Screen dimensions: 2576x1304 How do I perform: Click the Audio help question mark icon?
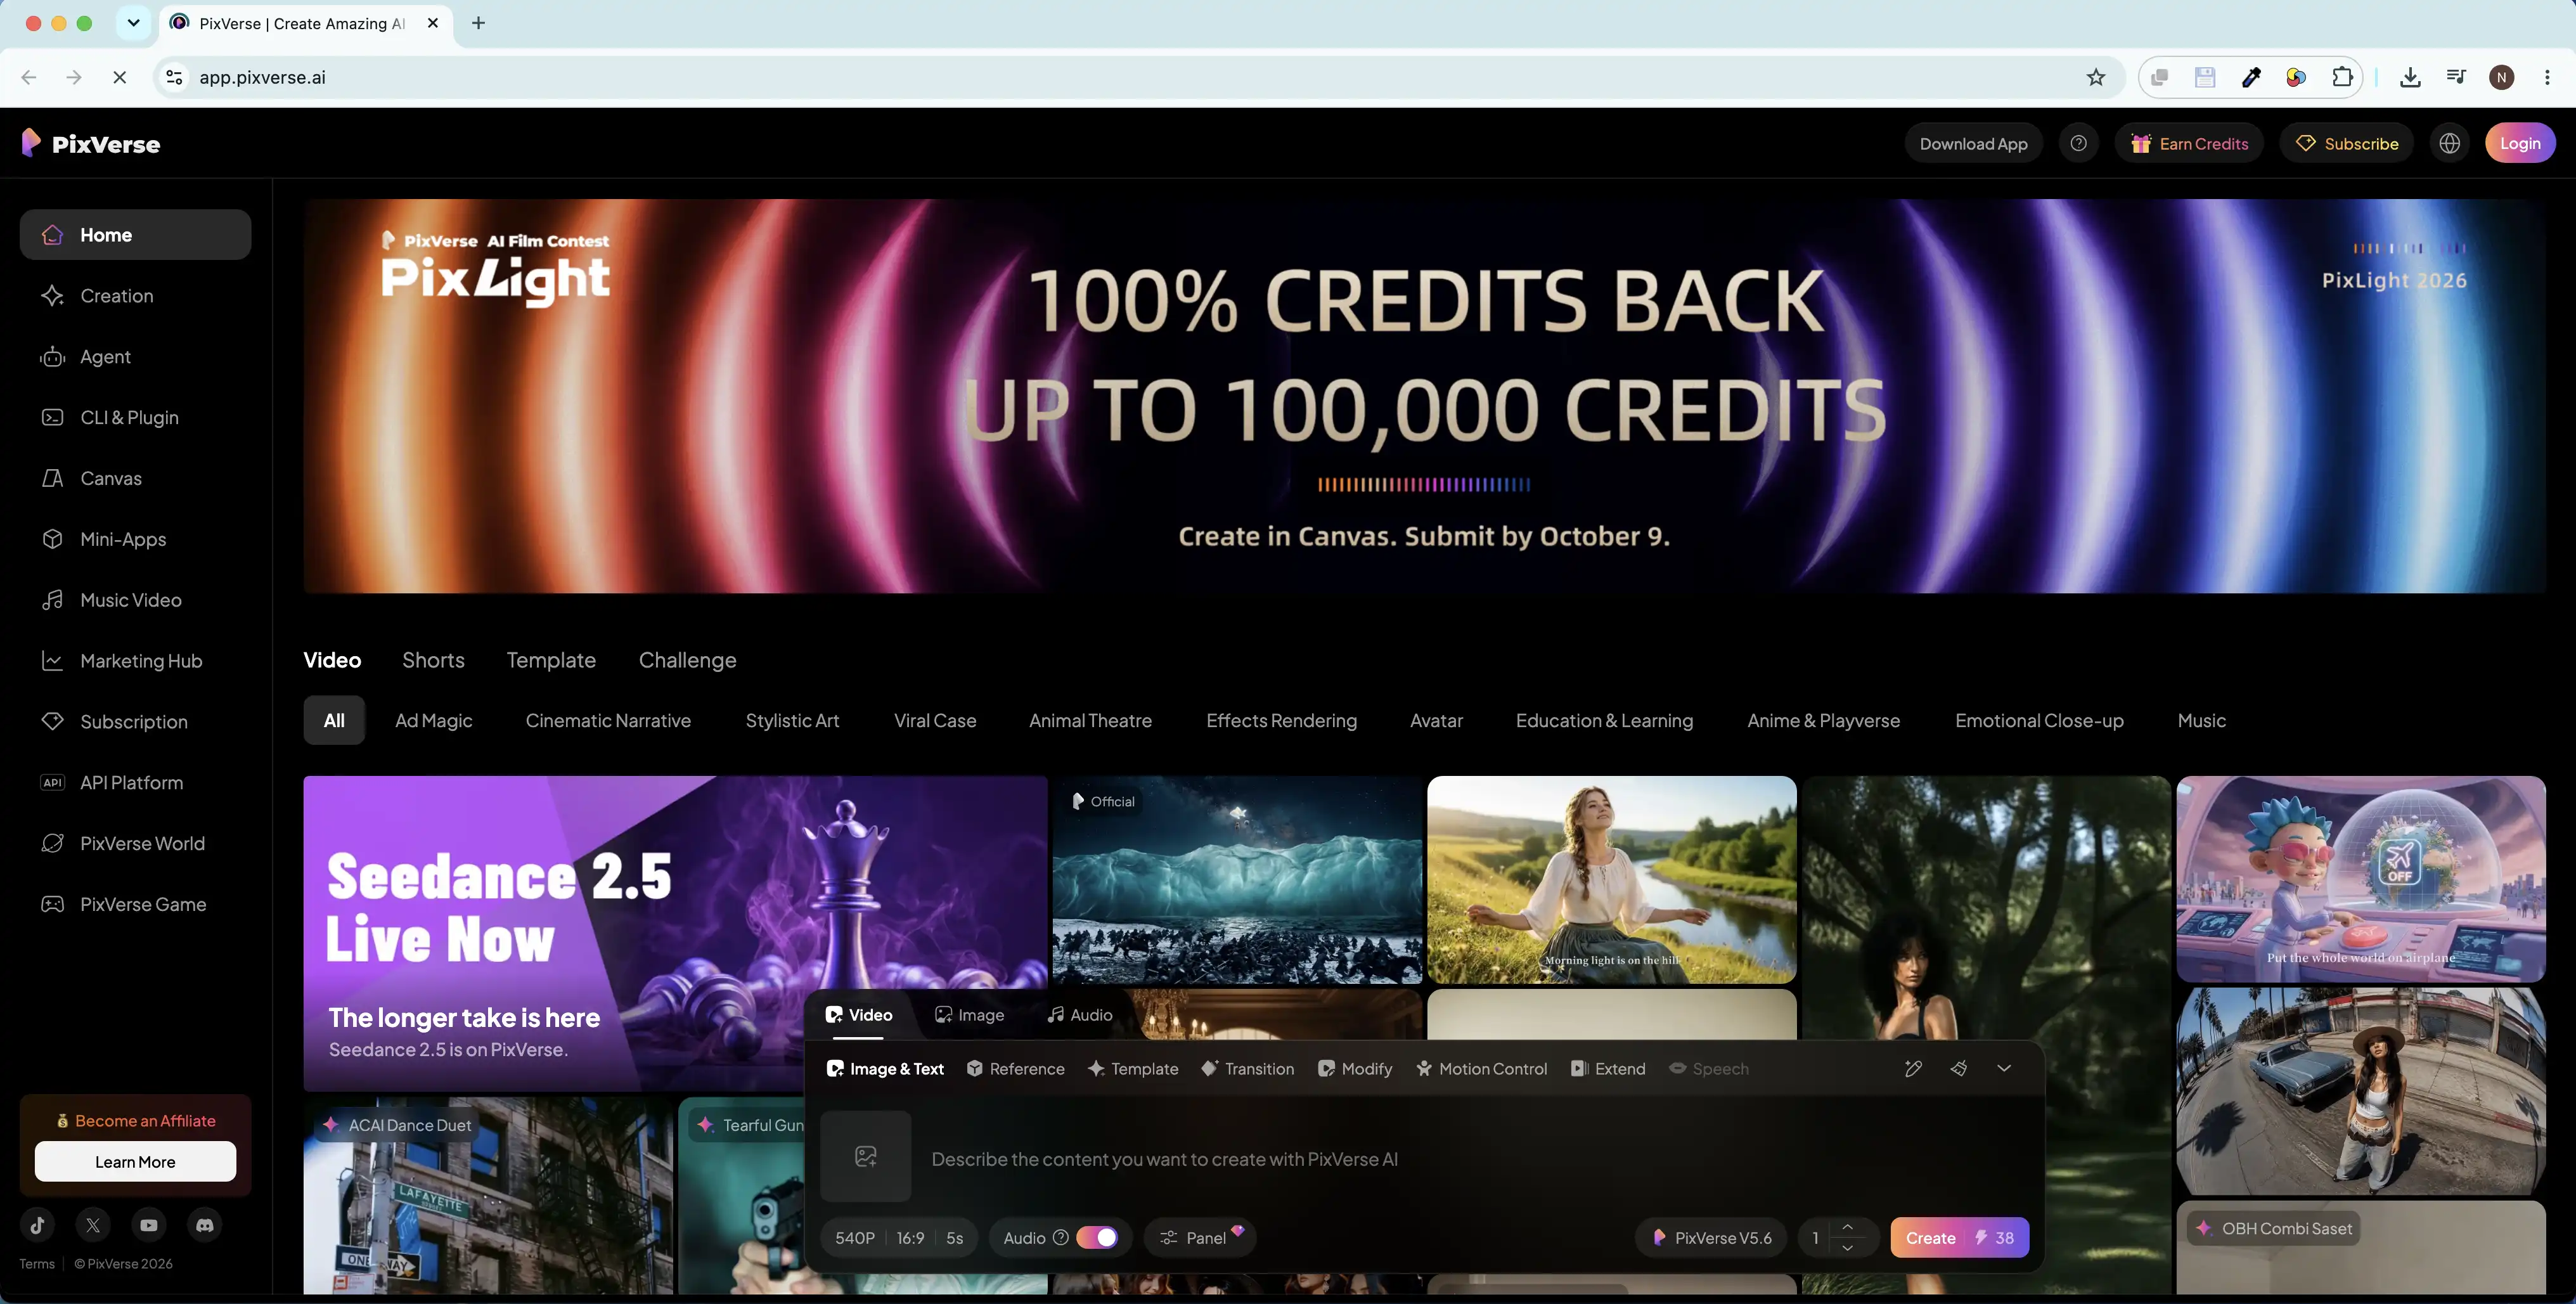(1061, 1237)
